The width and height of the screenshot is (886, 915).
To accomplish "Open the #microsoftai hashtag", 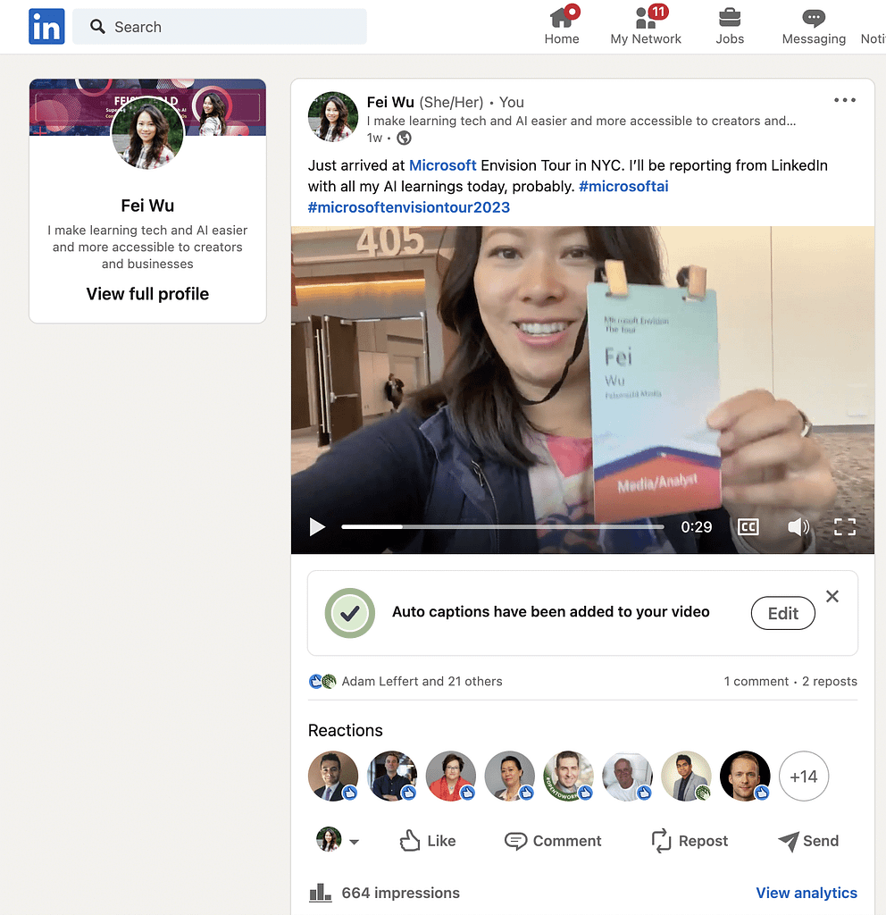I will click(623, 186).
